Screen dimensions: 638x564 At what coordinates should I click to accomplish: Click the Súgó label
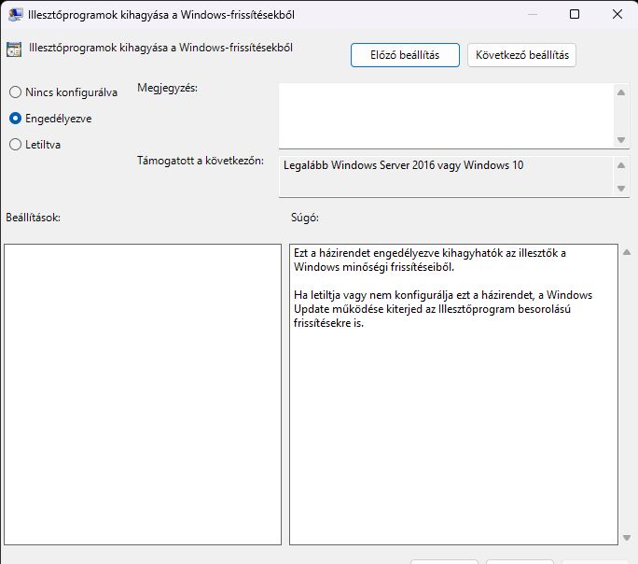tap(305, 218)
